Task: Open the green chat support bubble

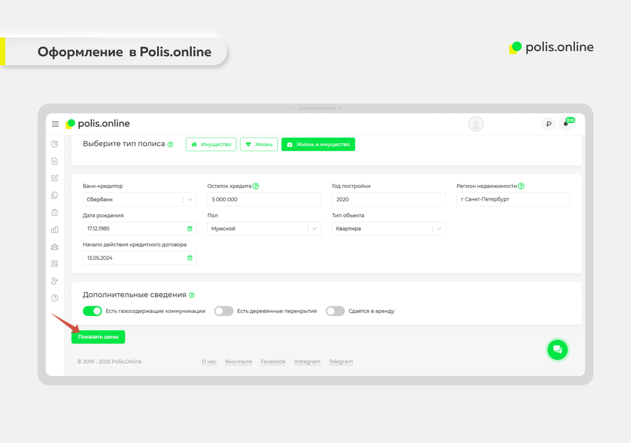Action: 557,349
